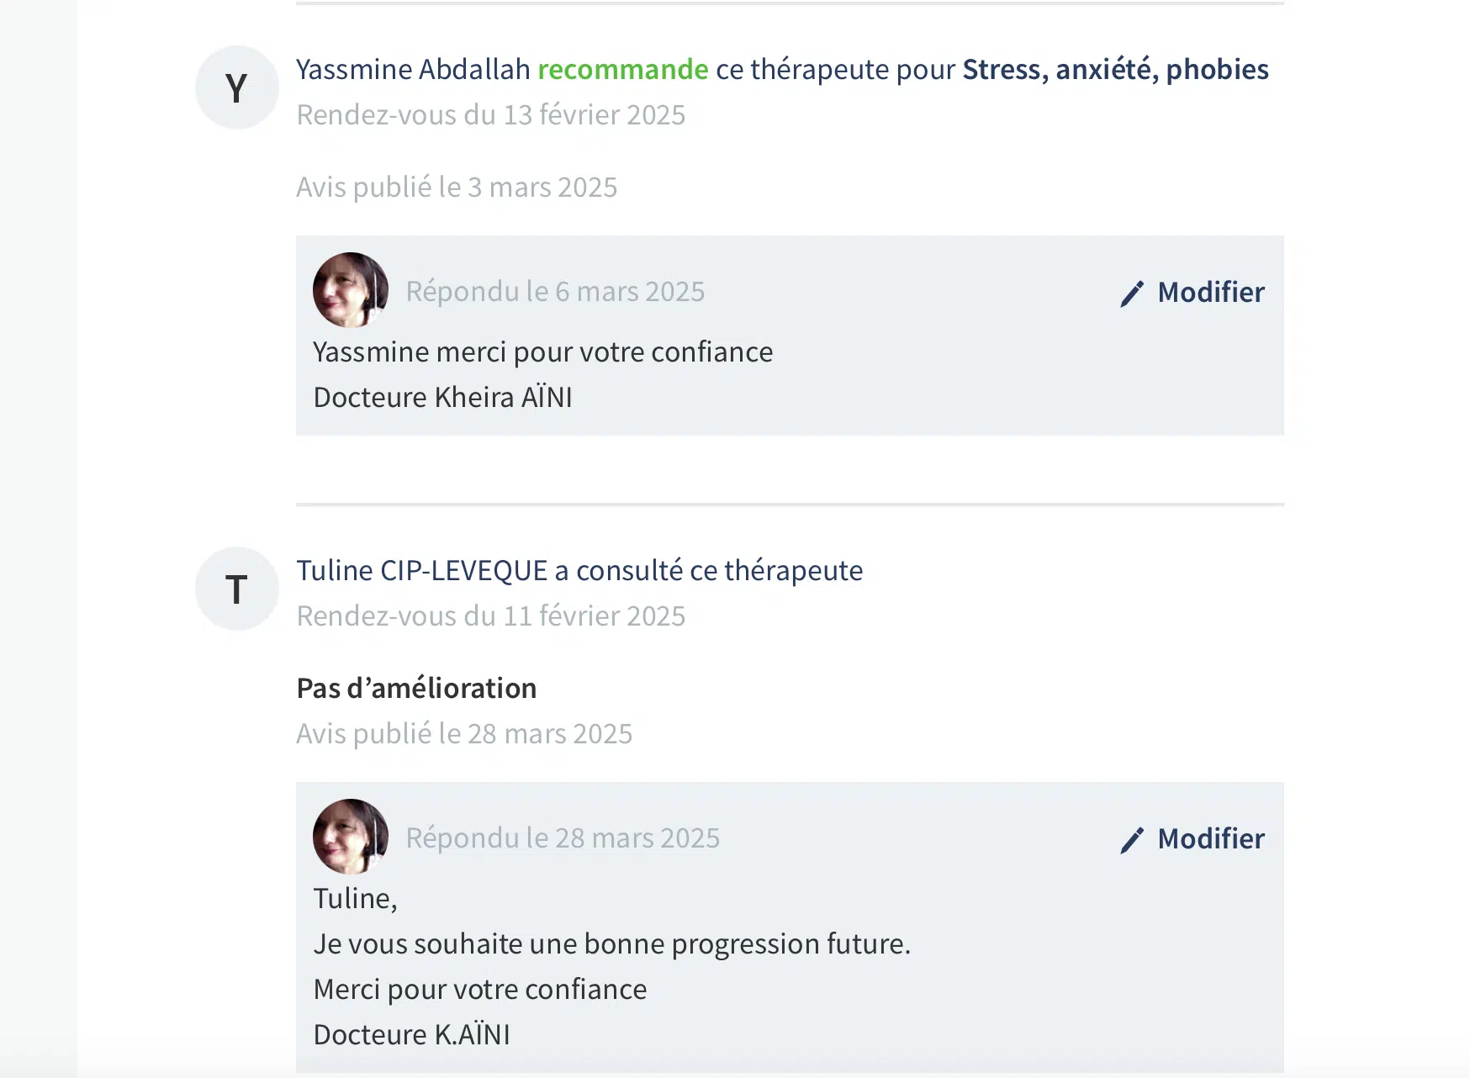This screenshot has height=1078, width=1470.
Task: Click the green recommande word
Action: pyautogui.click(x=622, y=70)
